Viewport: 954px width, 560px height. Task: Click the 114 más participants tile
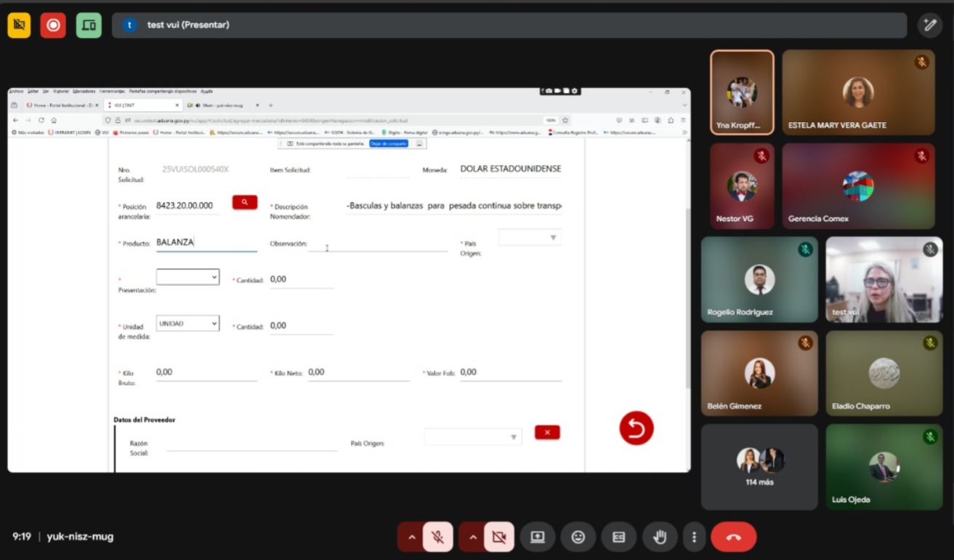point(759,467)
